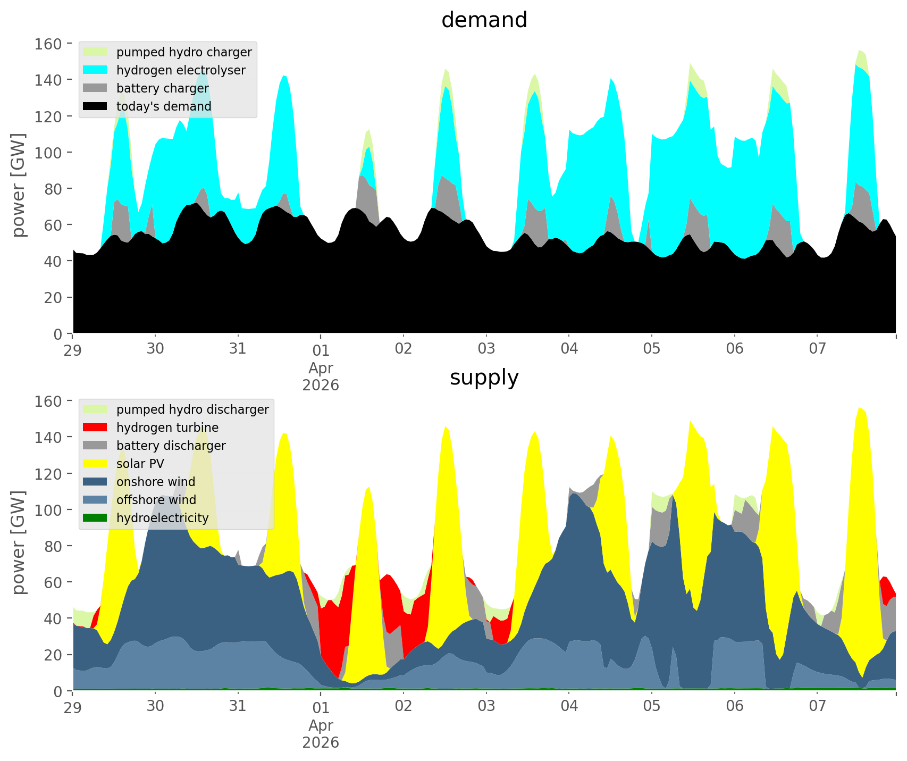
Task: Click the pumped hydro discharger legend label
Action: [192, 409]
